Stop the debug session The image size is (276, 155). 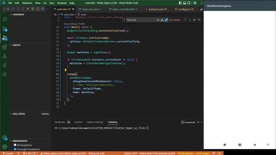(38, 9)
